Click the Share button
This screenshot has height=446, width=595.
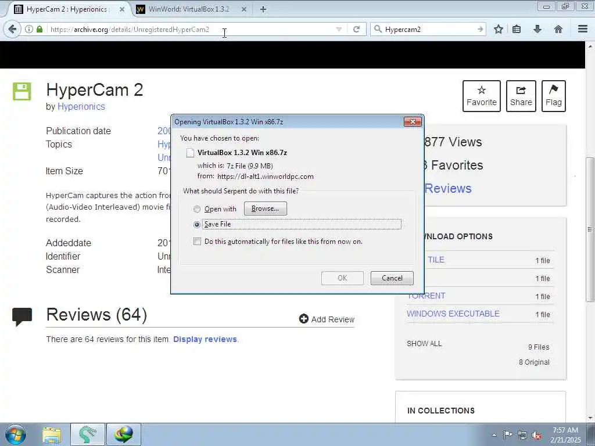point(521,96)
